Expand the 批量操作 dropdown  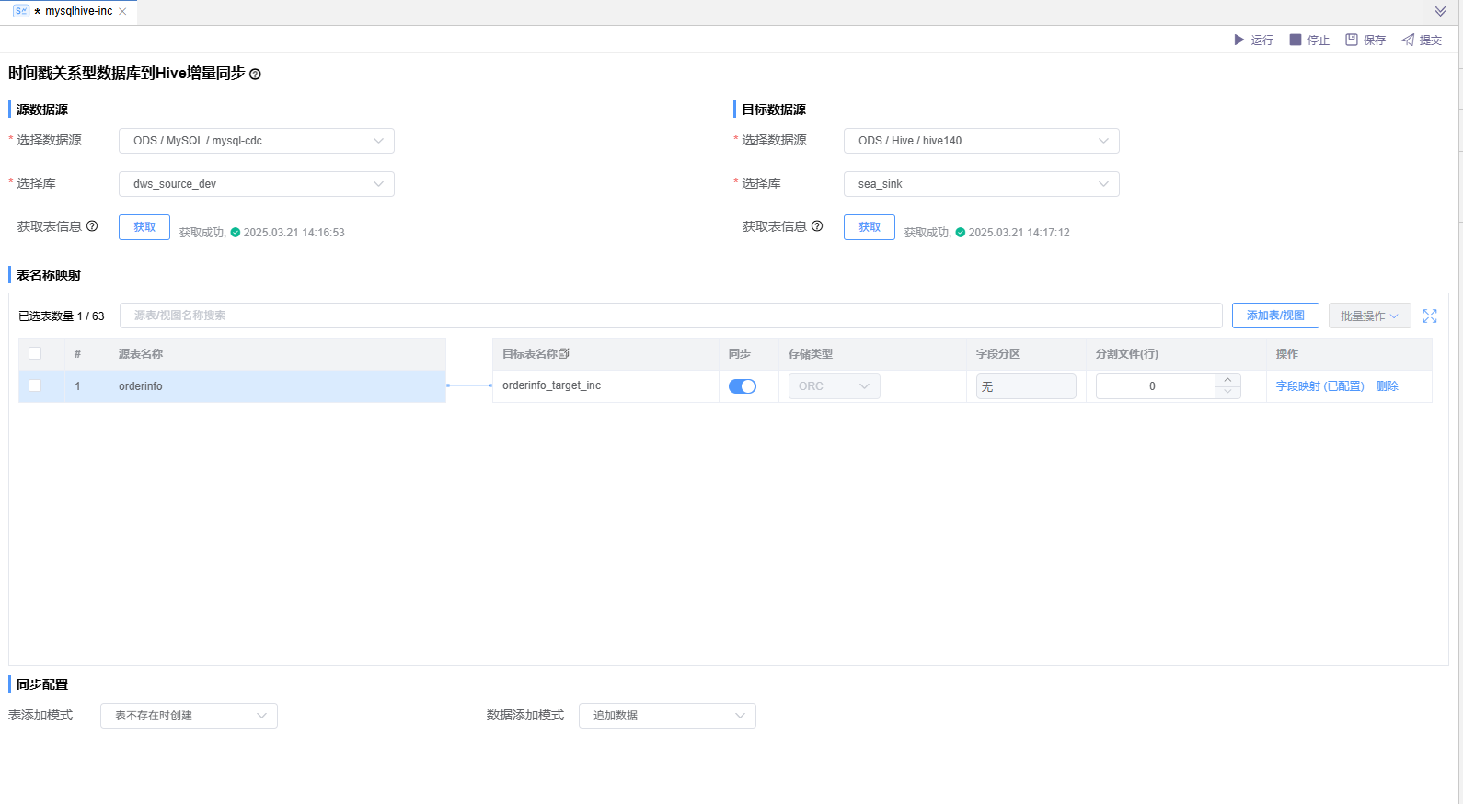[x=1369, y=316]
